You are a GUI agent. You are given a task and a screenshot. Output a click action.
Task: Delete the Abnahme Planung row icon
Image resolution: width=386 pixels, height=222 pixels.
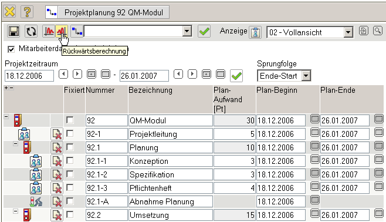click(x=57, y=202)
